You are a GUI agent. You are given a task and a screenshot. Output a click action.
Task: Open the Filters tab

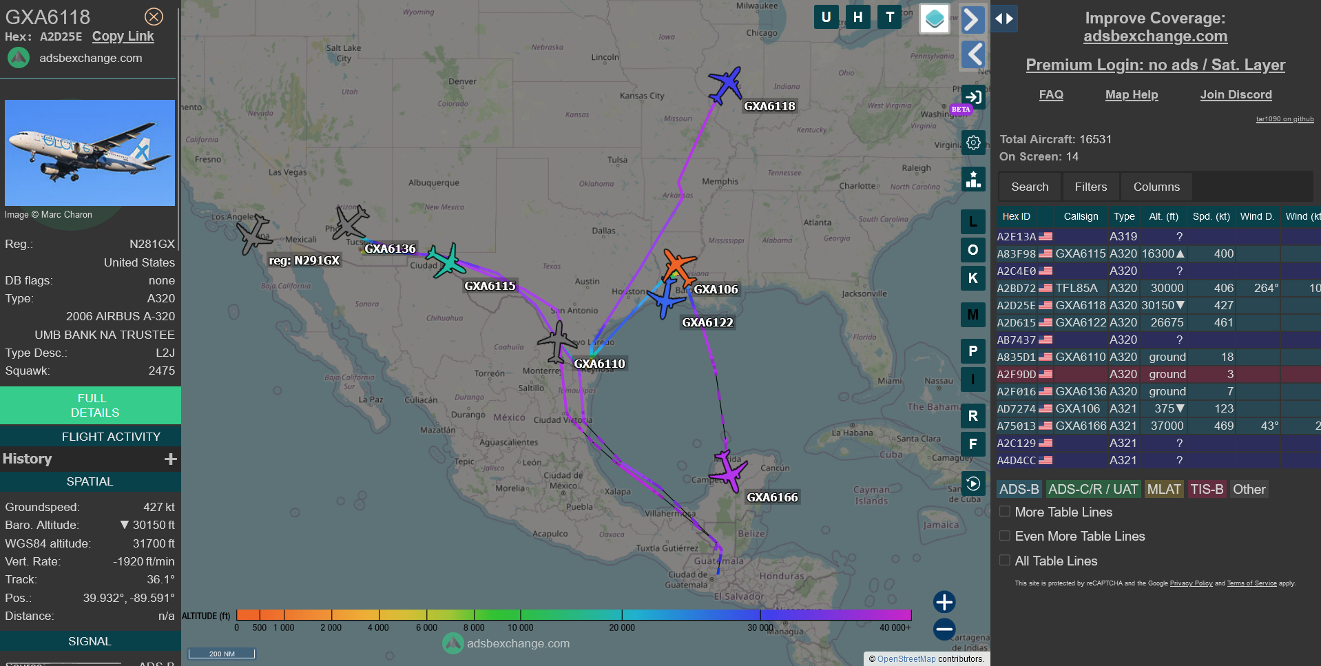tap(1091, 187)
